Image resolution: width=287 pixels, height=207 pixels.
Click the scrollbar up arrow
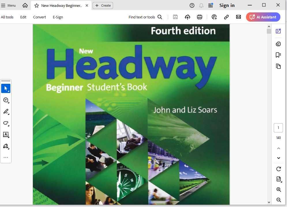pyautogui.click(x=269, y=27)
